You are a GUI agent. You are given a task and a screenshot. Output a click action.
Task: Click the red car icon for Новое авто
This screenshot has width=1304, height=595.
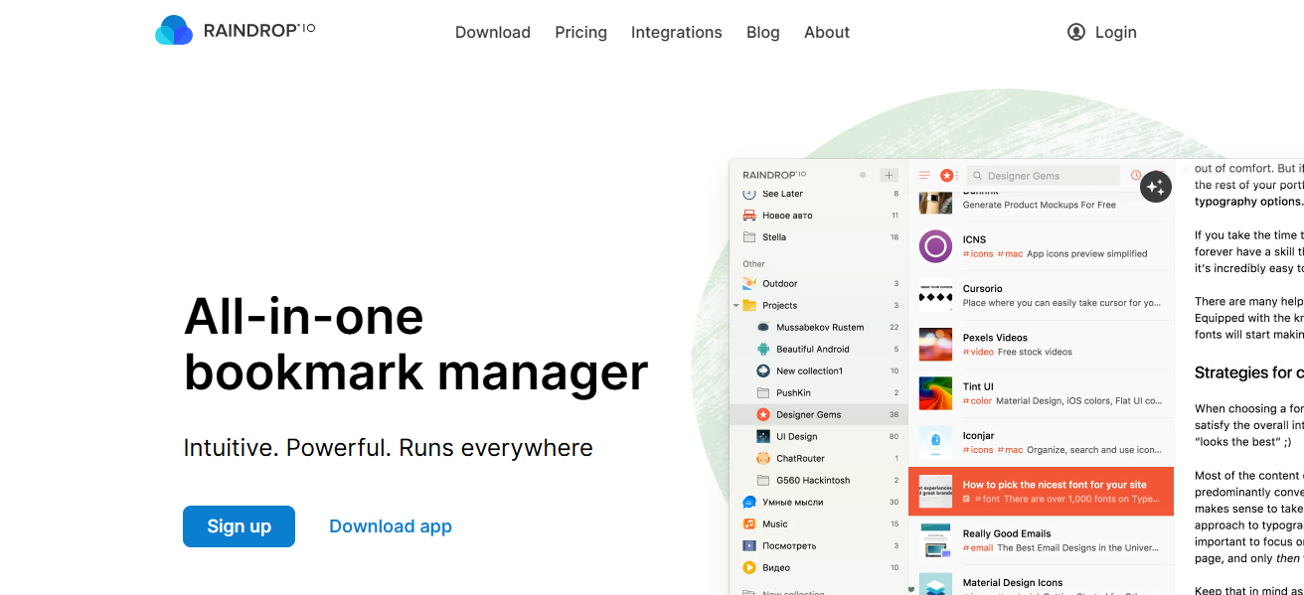coord(749,216)
